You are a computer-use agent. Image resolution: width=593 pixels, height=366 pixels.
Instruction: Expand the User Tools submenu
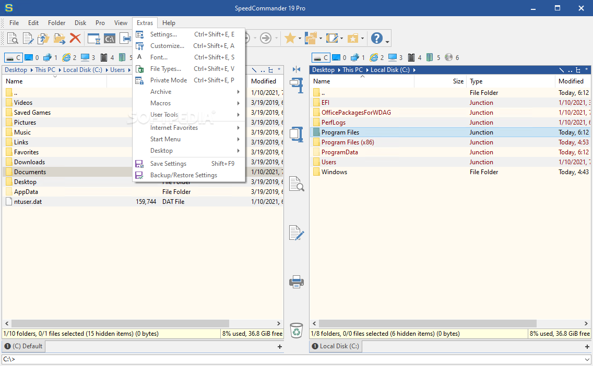coord(189,115)
